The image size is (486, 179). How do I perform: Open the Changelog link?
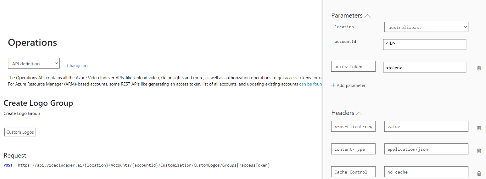(x=77, y=66)
